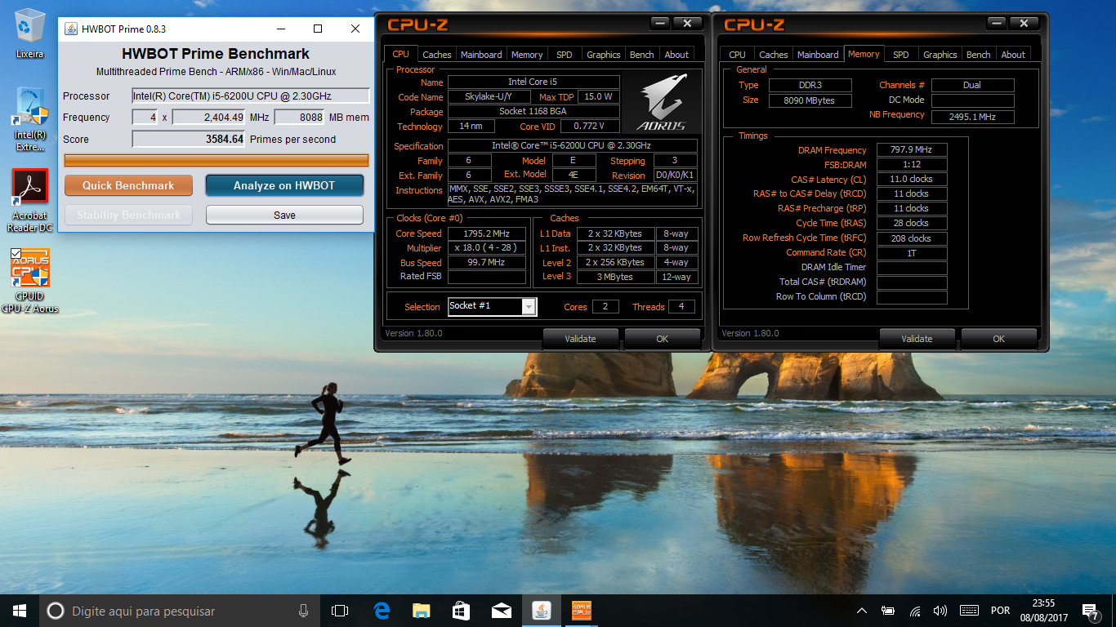Click the DDR3 memory type value
Screen dimensions: 1116x627
pyautogui.click(x=810, y=85)
